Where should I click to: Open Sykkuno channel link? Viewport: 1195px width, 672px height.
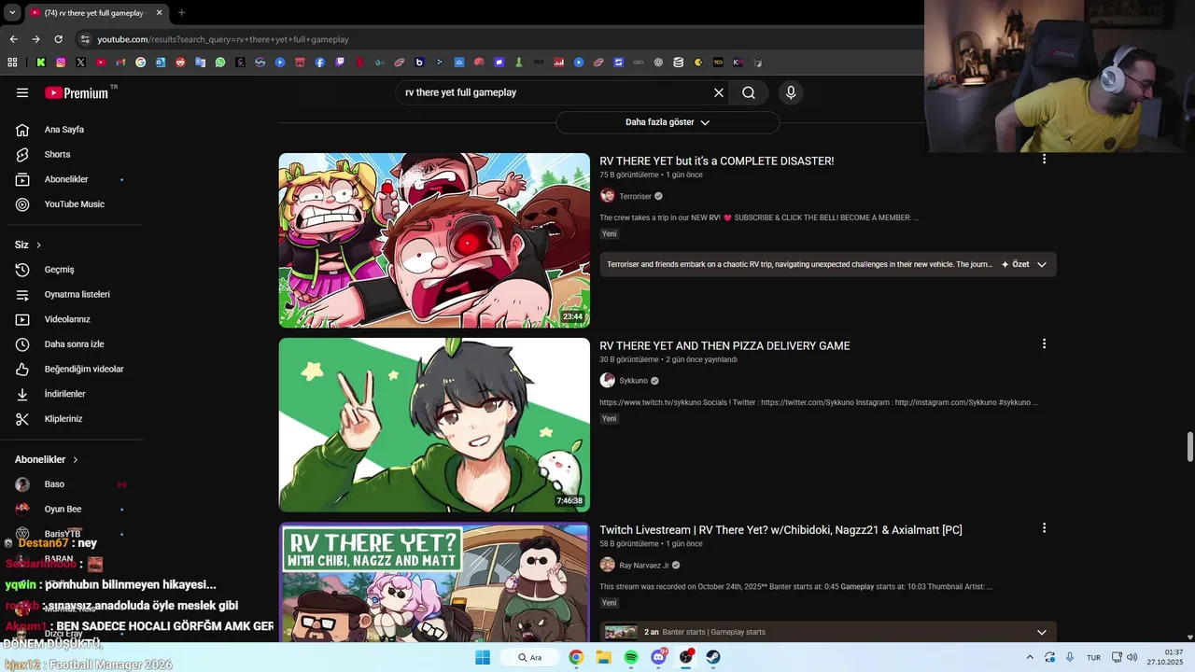pos(633,381)
